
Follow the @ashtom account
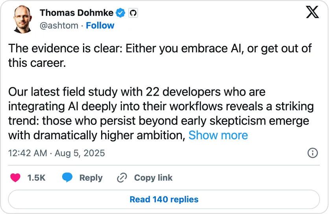click(100, 26)
